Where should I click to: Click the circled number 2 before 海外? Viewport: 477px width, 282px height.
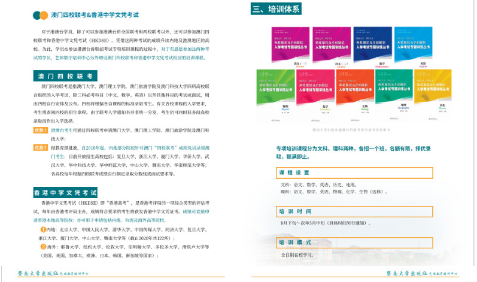pyautogui.click(x=43, y=247)
